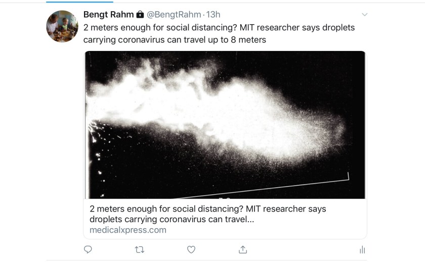Click the tweet line mentioning '8 meters'
Screen dimensions: 425x262
coord(175,39)
